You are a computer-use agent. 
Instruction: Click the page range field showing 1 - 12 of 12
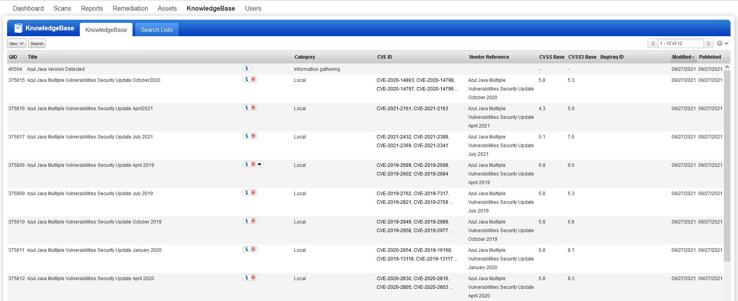click(681, 43)
